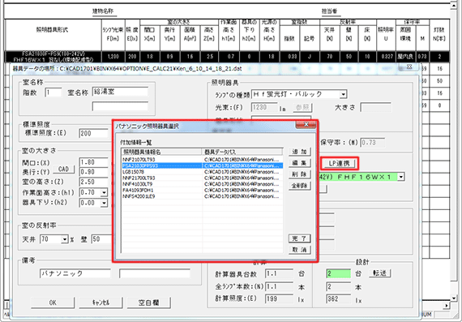Viewport: 462px width, 322px height.
Task: Open the ランプの種類 dropdown
Action: (343, 95)
